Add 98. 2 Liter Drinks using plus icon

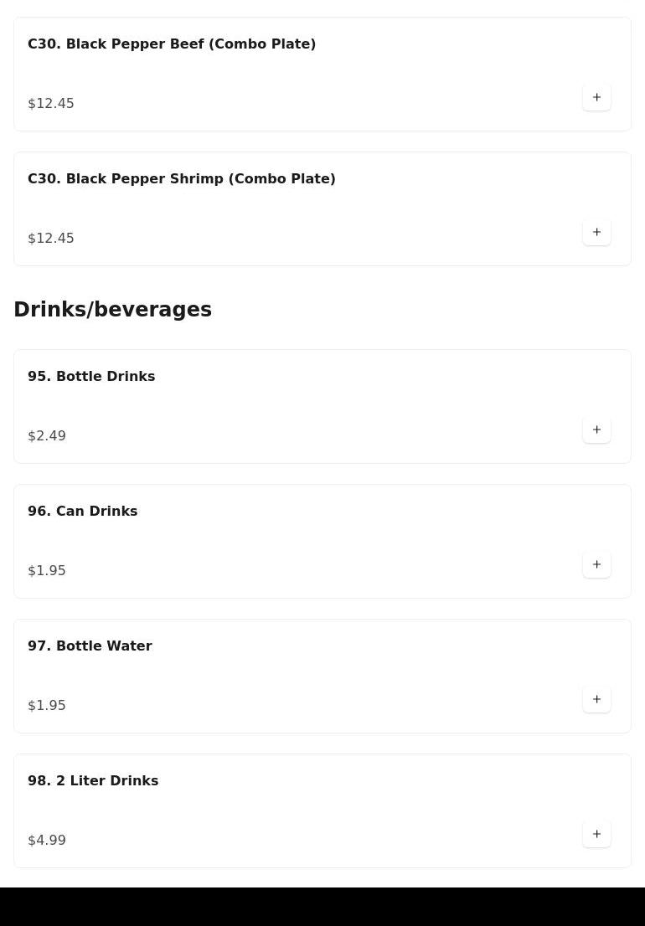coord(596,834)
